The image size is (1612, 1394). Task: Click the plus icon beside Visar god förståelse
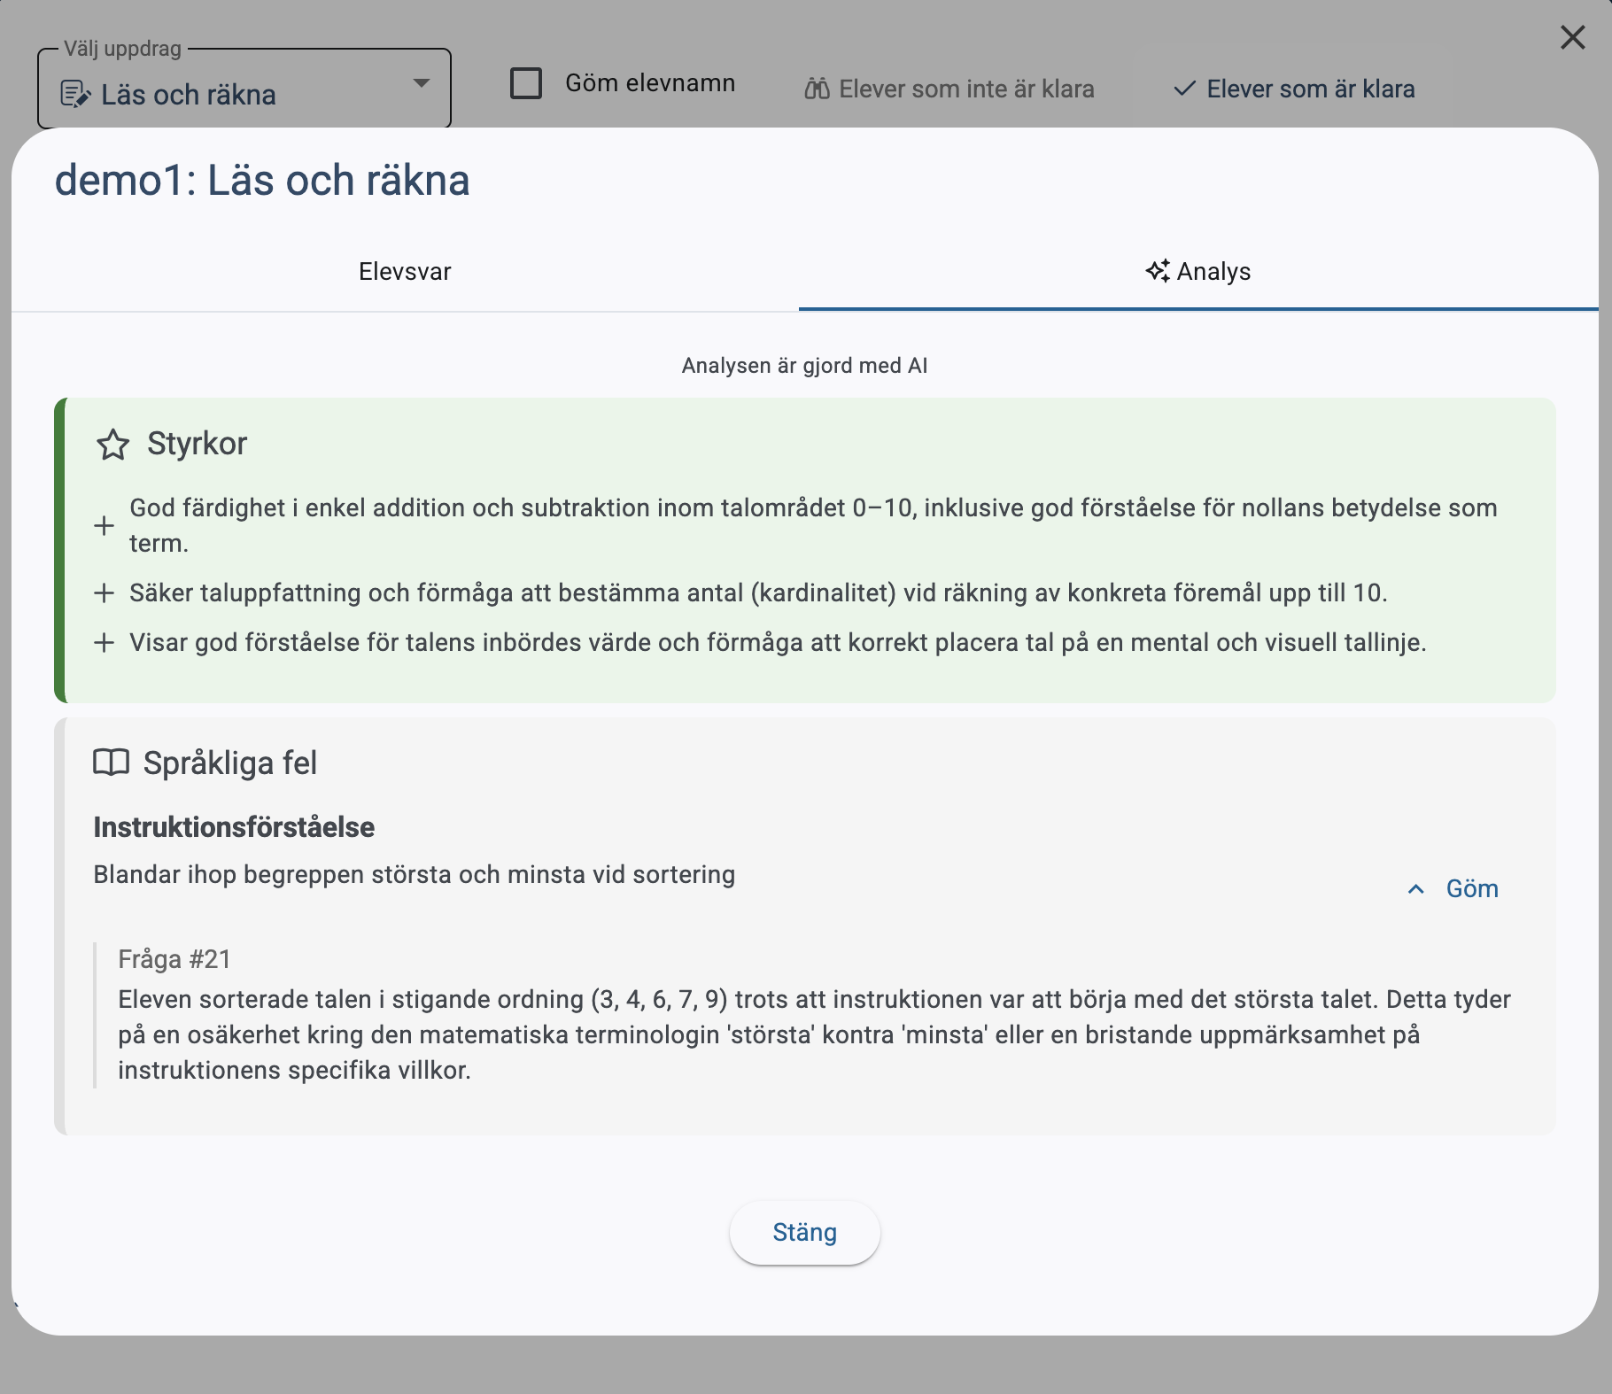coord(105,643)
